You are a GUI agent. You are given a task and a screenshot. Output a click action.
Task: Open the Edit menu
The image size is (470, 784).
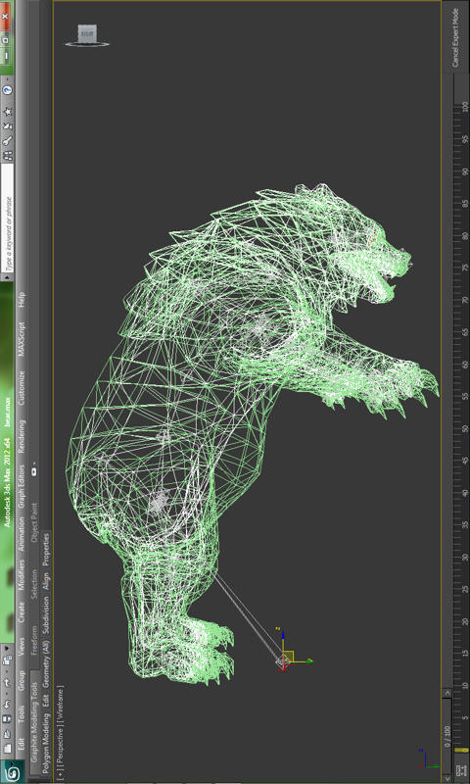tap(21, 744)
